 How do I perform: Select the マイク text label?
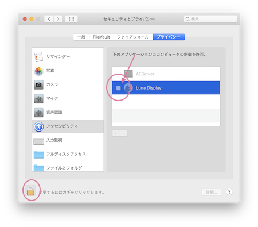(x=52, y=98)
